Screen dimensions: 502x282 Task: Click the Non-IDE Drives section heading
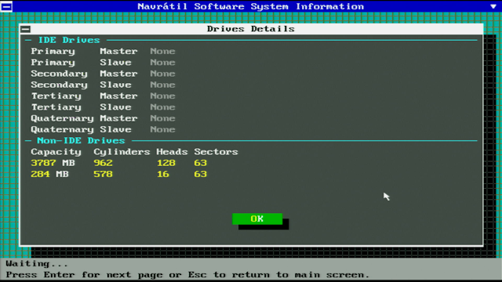(x=81, y=141)
